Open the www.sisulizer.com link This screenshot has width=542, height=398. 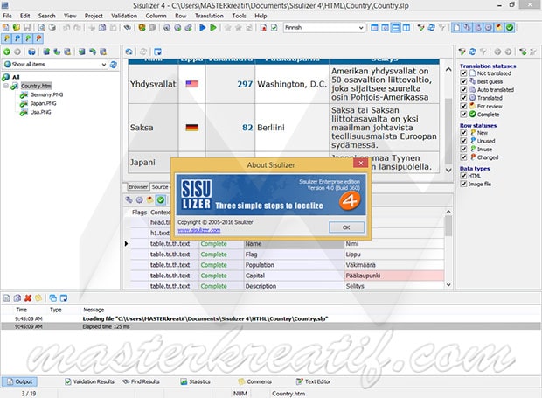(199, 230)
